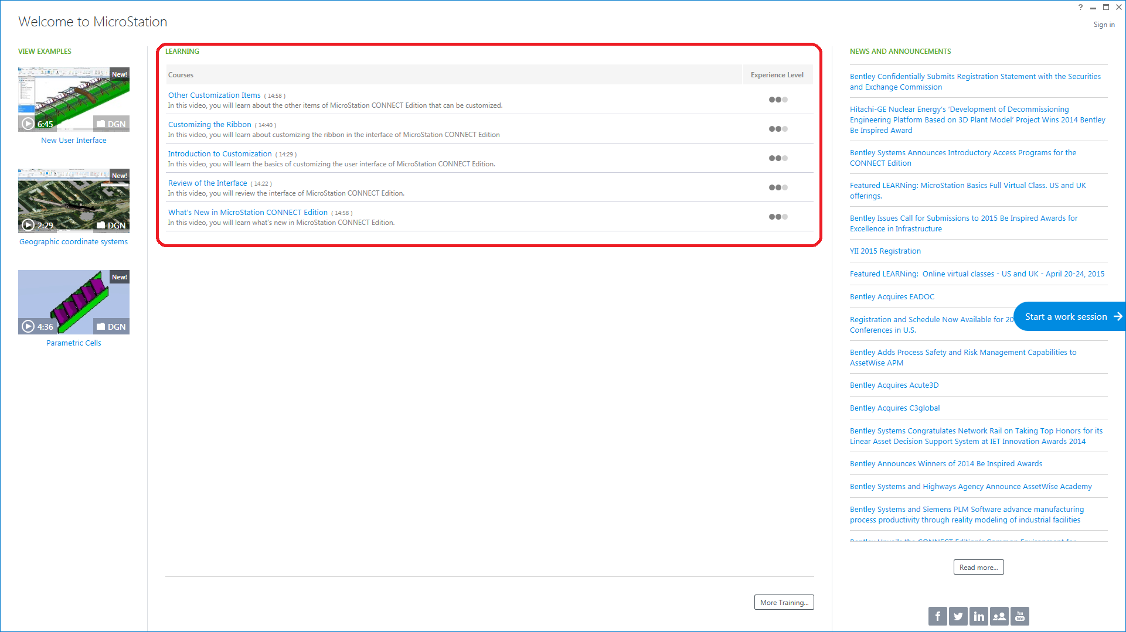
Task: Click the Parametric Cells caption link
Action: pyautogui.click(x=74, y=343)
